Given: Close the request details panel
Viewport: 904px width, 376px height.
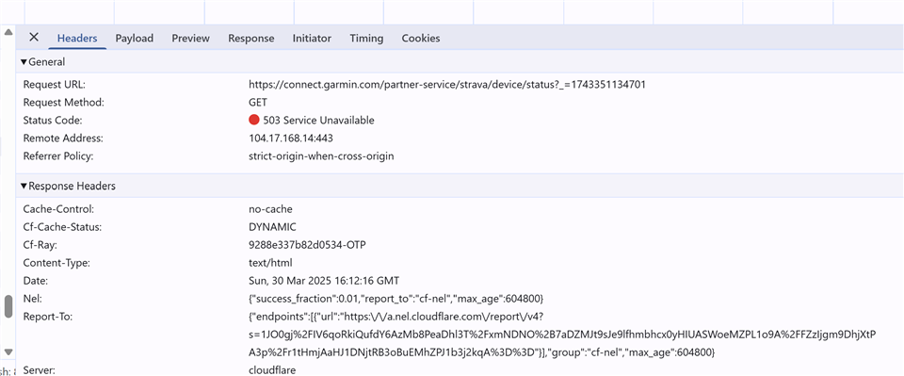Looking at the screenshot, I should coord(34,38).
